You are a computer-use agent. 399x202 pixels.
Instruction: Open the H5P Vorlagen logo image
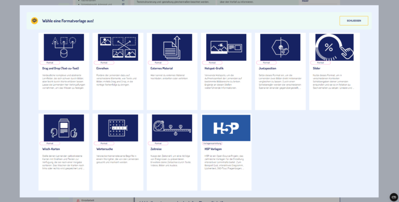pos(226,128)
